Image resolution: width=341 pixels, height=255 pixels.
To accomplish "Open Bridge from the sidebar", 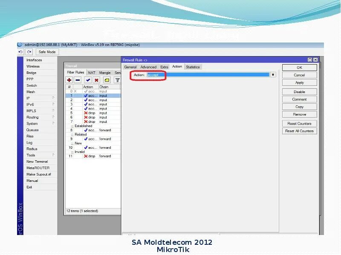I will coord(31,73).
